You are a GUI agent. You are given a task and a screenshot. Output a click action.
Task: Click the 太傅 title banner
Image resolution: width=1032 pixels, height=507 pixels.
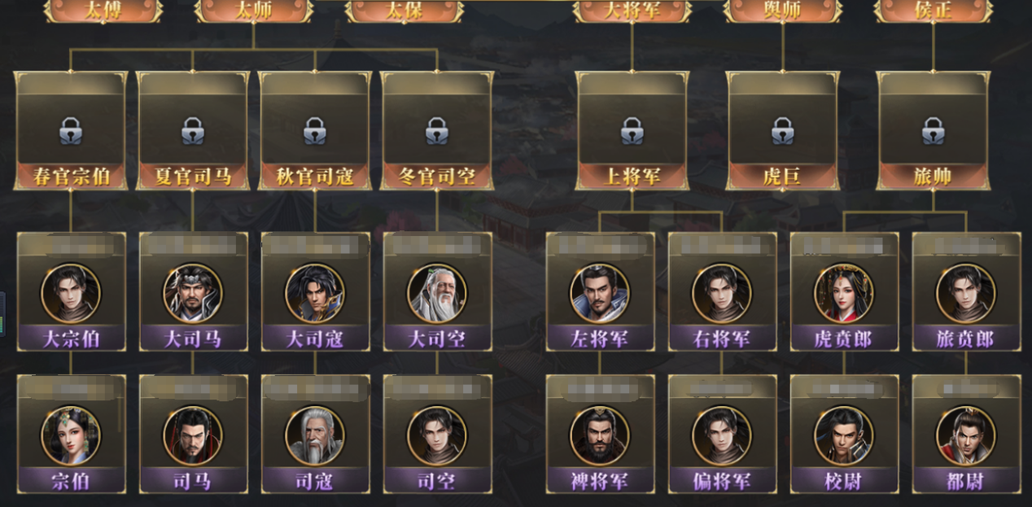point(103,11)
